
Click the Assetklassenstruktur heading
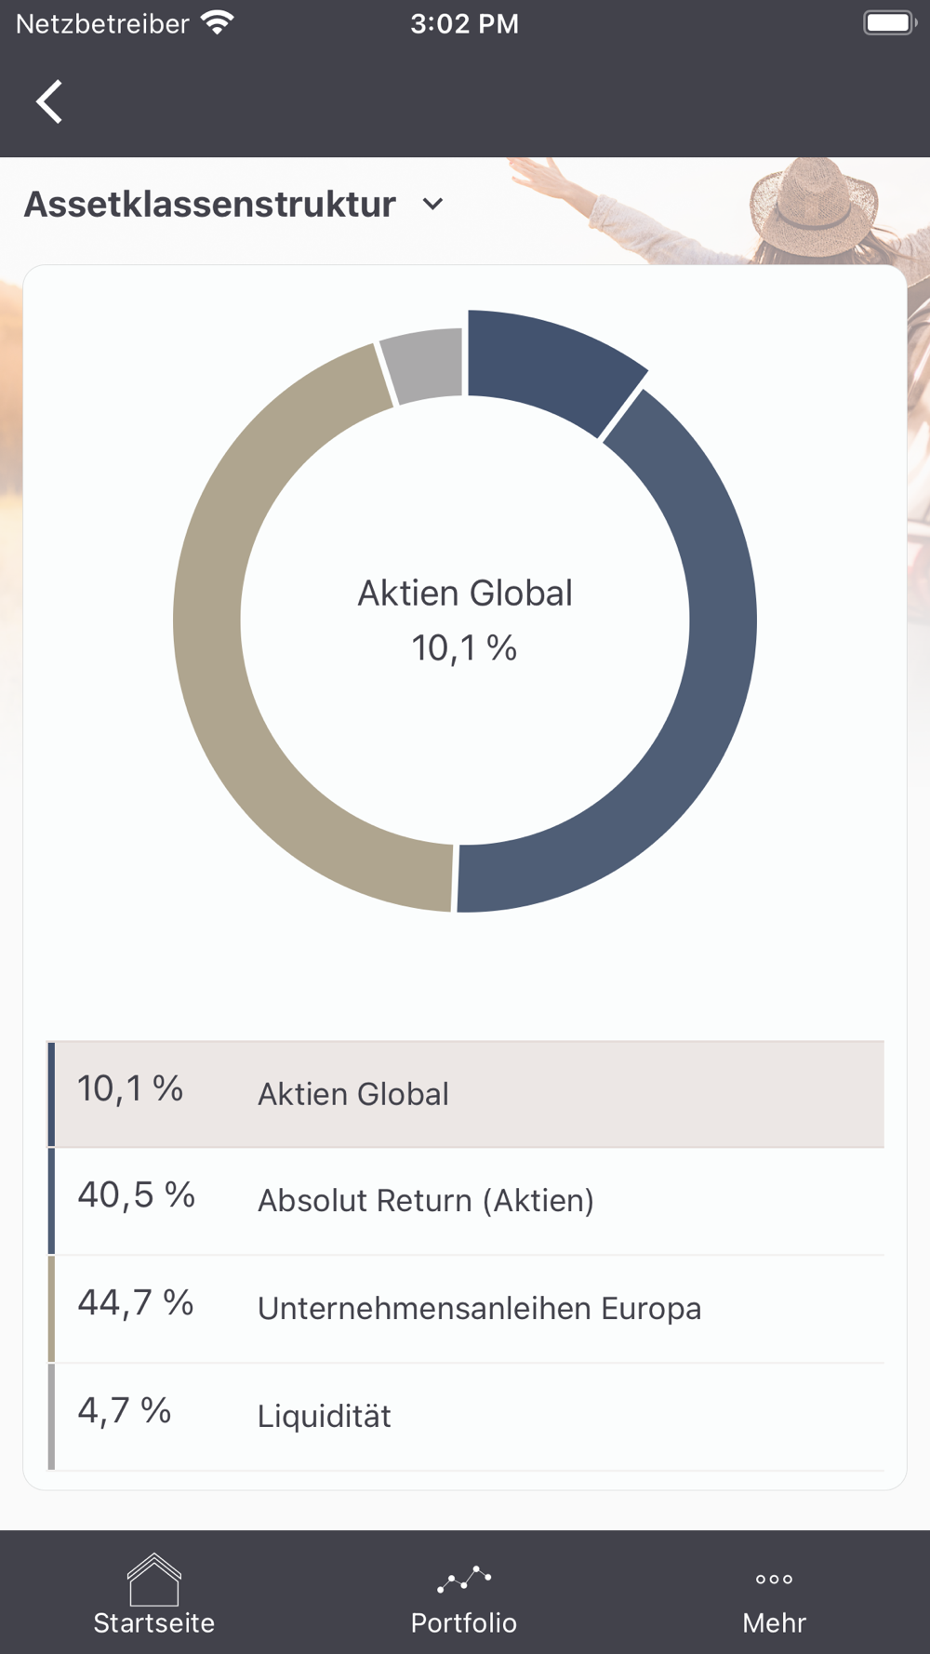(x=210, y=205)
